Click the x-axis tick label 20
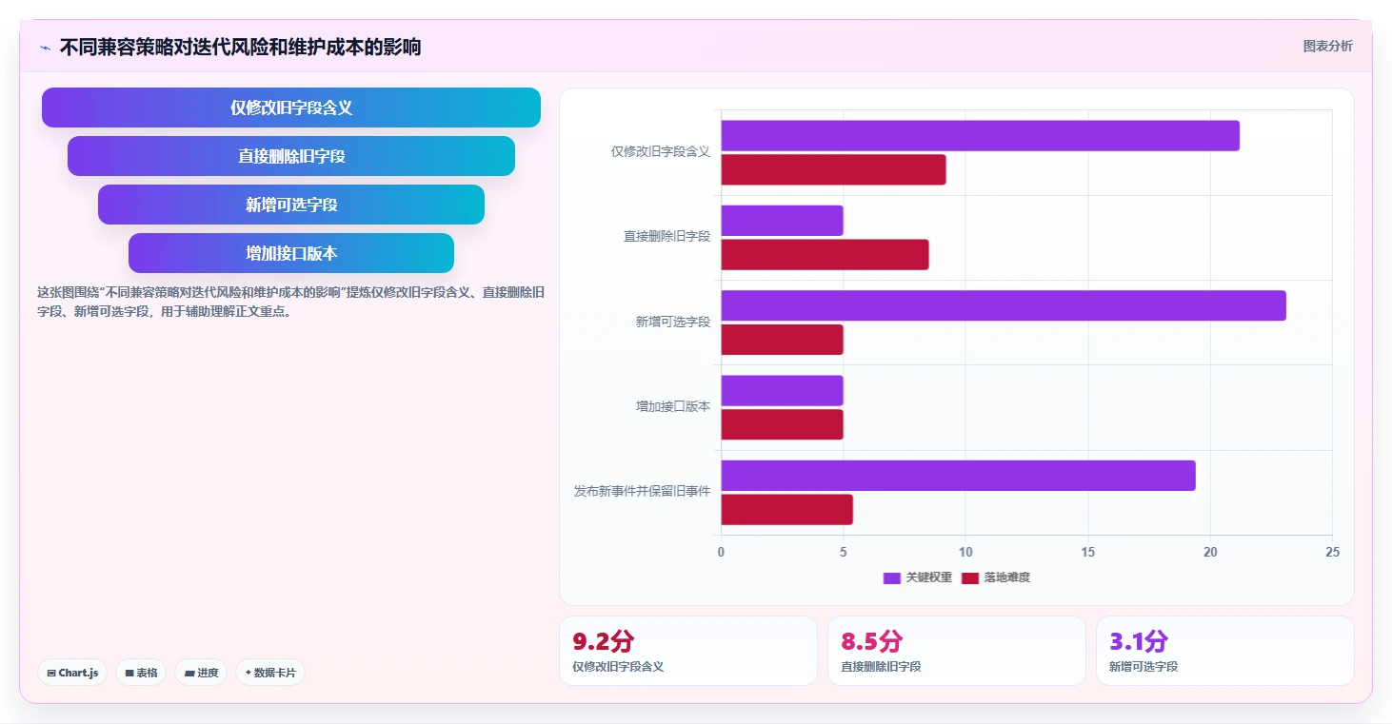 pos(1210,552)
